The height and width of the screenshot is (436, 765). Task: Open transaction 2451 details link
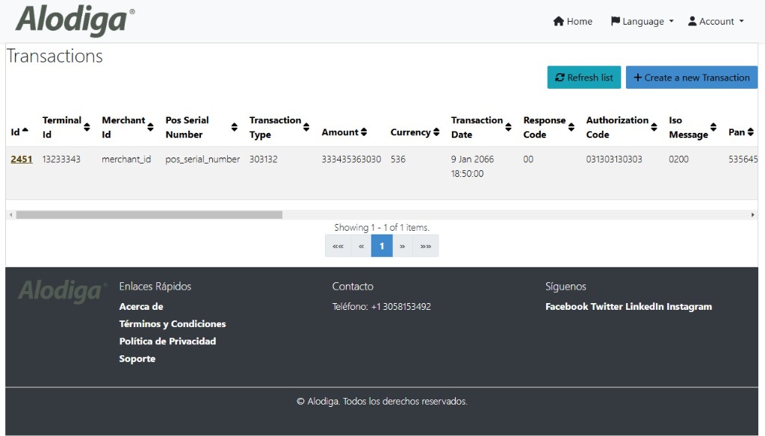pyautogui.click(x=21, y=159)
